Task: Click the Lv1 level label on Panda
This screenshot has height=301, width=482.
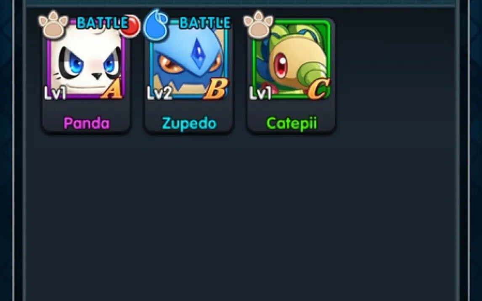Action: pyautogui.click(x=56, y=93)
